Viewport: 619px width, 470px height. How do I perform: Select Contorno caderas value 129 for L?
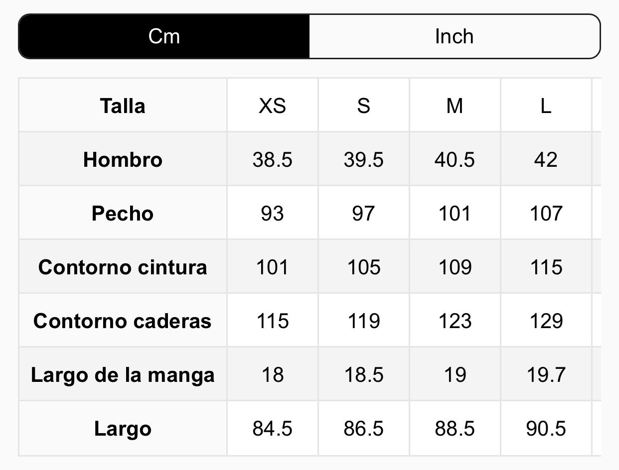click(x=546, y=321)
